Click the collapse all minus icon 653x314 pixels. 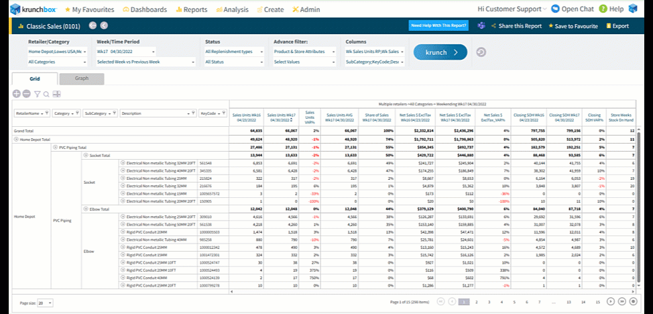(26, 95)
